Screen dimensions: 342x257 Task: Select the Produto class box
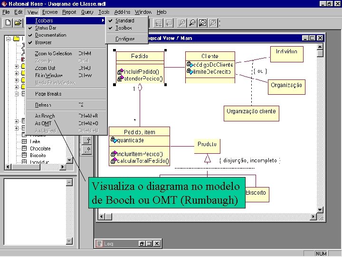(x=207, y=146)
